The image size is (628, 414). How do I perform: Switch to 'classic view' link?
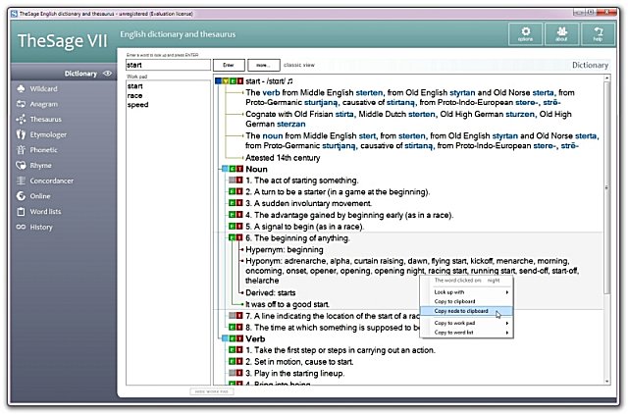click(x=299, y=65)
